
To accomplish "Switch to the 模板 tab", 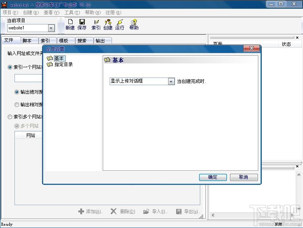I will [66, 40].
